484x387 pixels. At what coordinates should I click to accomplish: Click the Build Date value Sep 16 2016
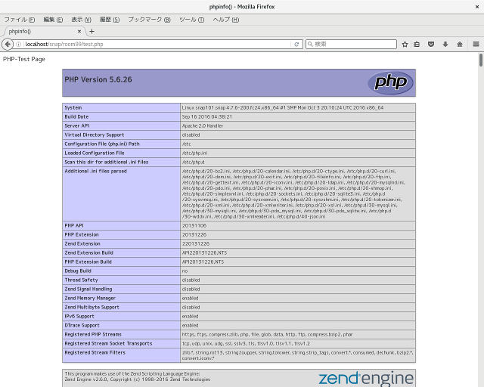coord(206,116)
